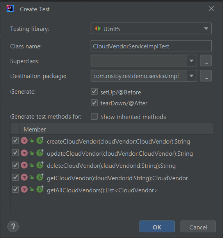The image size is (223, 238).
Task: Open the Testing library dropdown
Action: 151,28
